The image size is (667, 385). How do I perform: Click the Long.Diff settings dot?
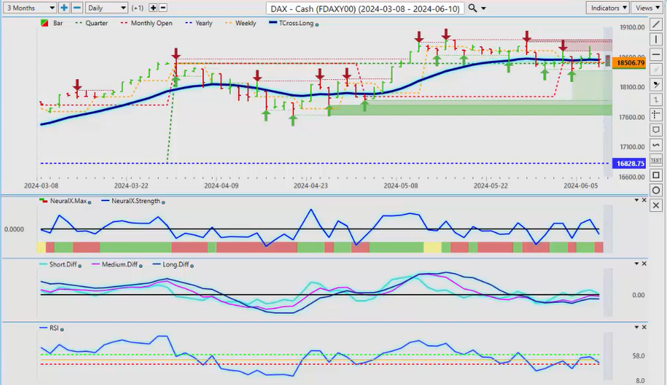click(192, 266)
